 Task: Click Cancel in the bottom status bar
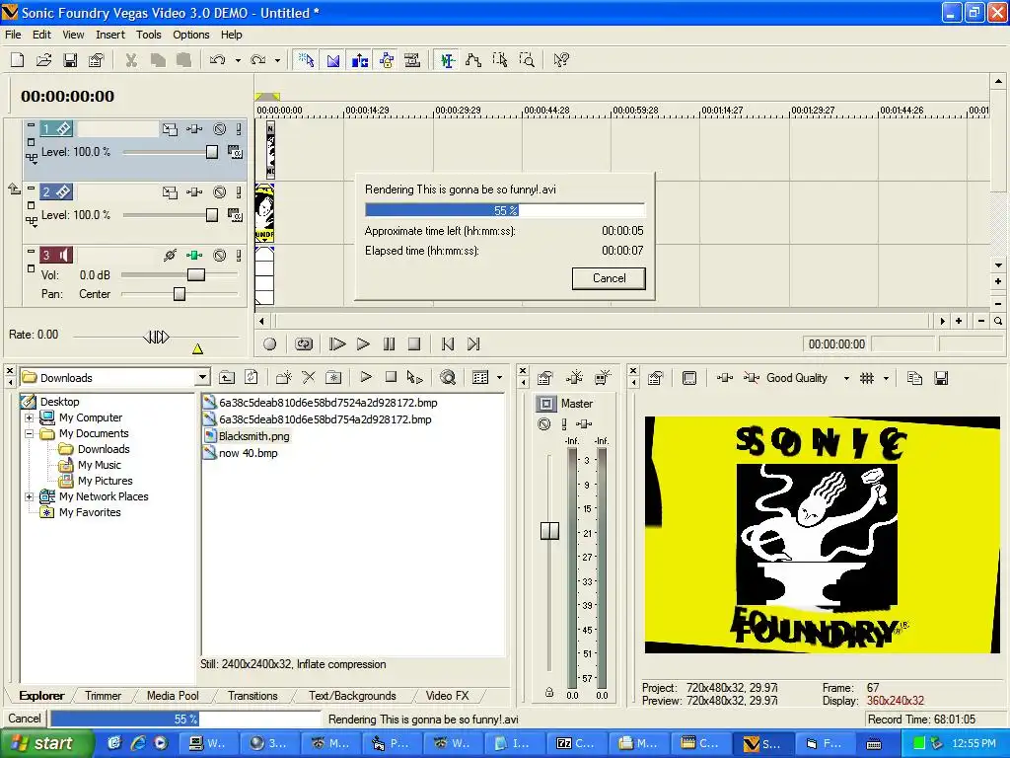(25, 719)
